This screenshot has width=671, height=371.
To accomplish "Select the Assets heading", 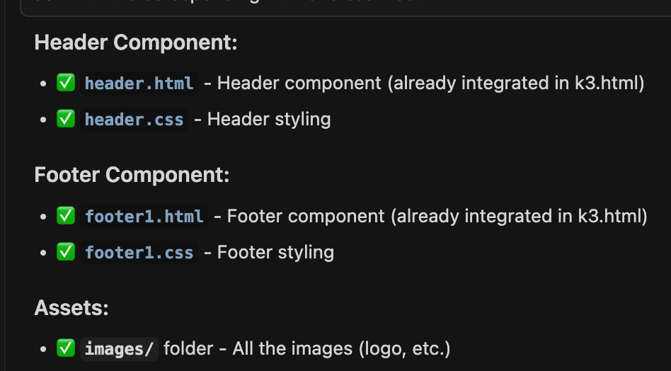I will (x=71, y=308).
